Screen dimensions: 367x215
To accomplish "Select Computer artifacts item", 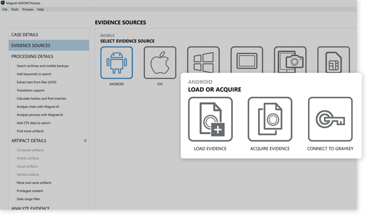I will click(x=30, y=150).
